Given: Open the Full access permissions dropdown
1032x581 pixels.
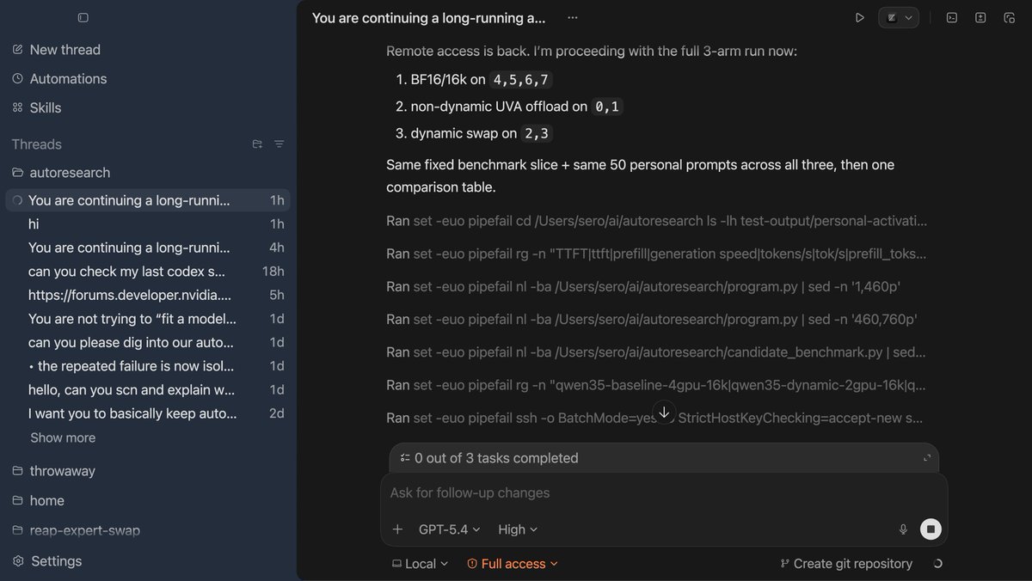Looking at the screenshot, I should click(x=513, y=564).
